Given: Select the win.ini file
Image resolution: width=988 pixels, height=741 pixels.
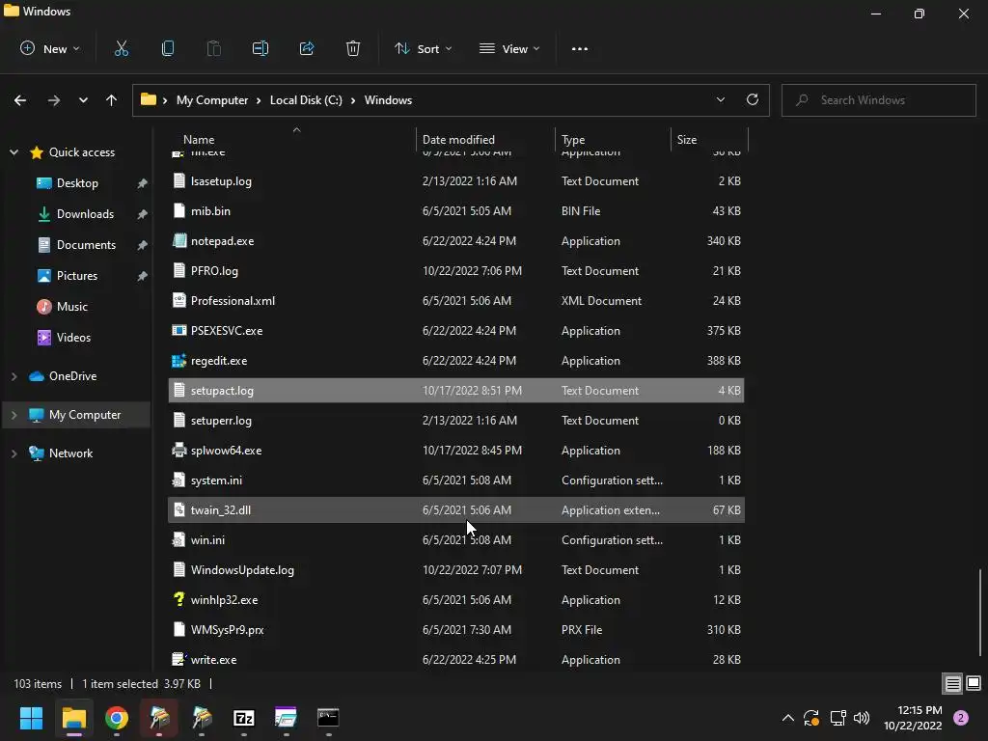Looking at the screenshot, I should point(456,540).
